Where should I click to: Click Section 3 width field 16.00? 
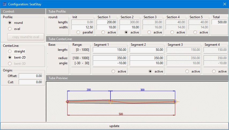point(152,27)
